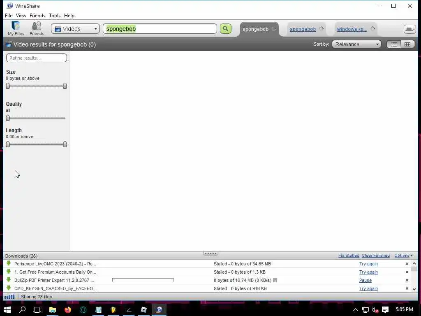This screenshot has height=316, width=421.
Task: Open the Help menu
Action: 69,16
